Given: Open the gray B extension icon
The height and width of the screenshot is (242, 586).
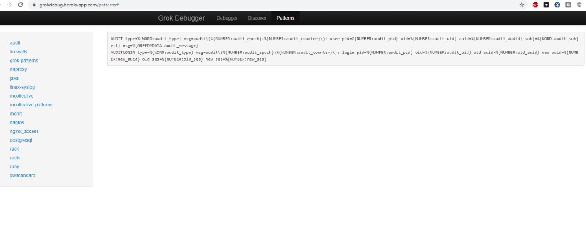Looking at the screenshot, I should pyautogui.click(x=569, y=5).
